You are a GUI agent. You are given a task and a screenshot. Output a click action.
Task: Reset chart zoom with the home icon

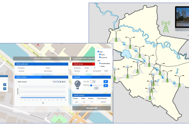62,82
